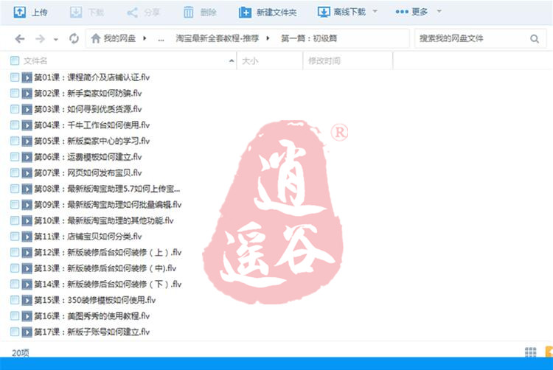Create a folder with 新建文件夹
The height and width of the screenshot is (370, 553).
click(x=268, y=13)
